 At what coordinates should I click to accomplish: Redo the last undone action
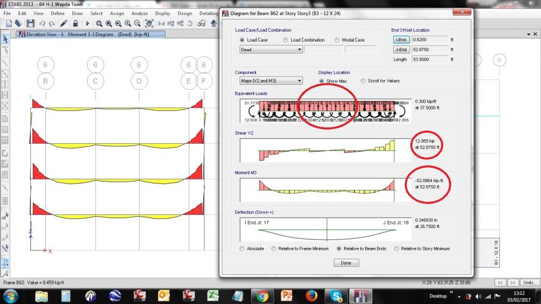coord(52,23)
